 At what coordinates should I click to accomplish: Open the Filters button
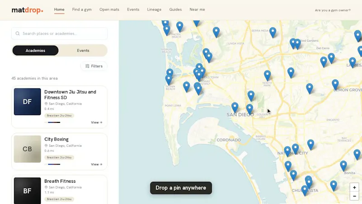[x=94, y=66]
